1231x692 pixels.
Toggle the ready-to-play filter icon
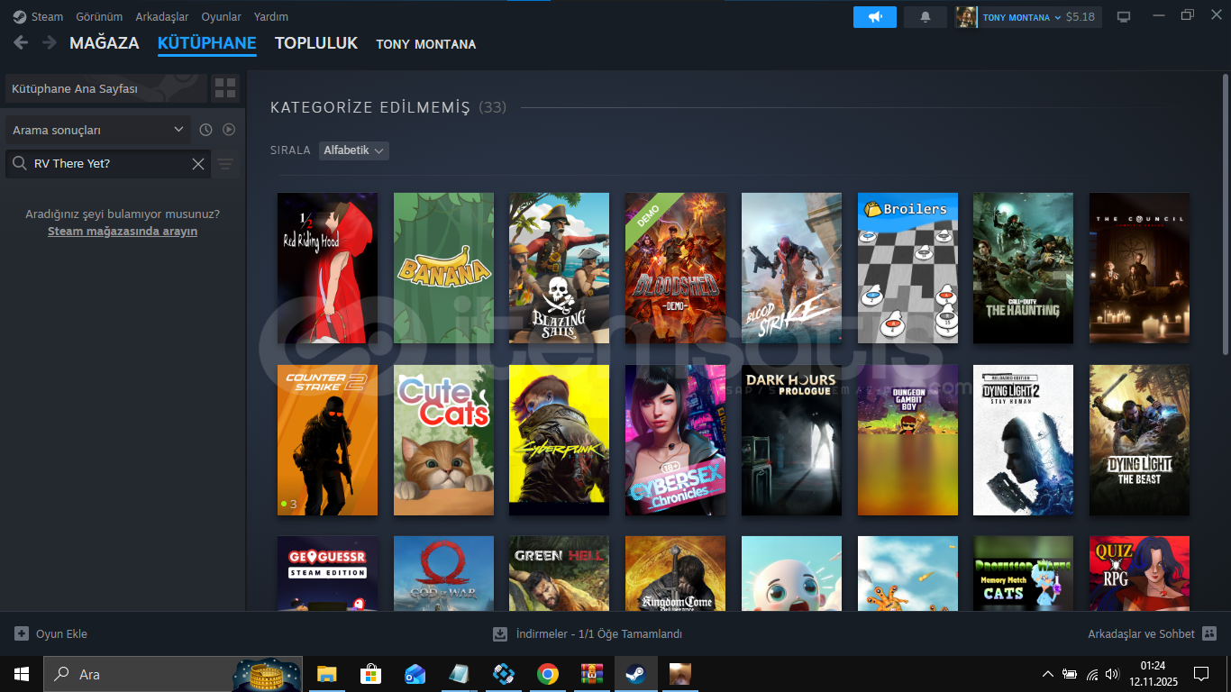(x=229, y=130)
